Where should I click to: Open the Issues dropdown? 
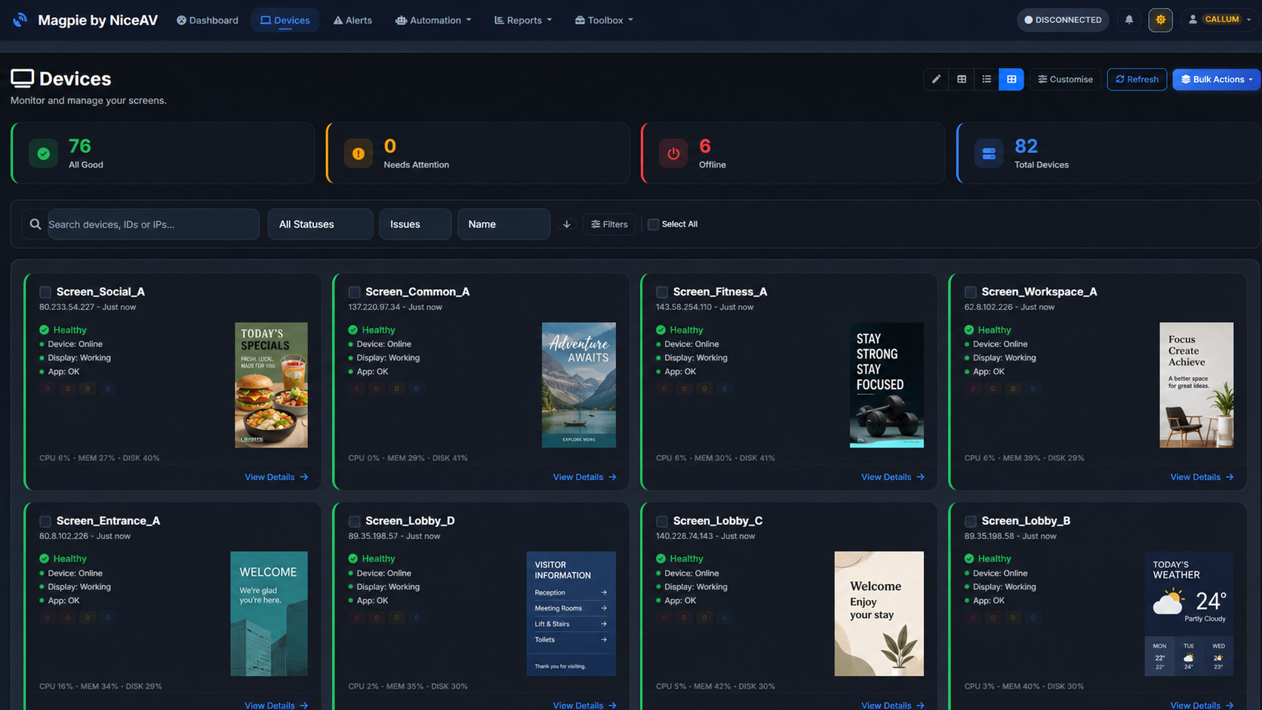click(x=415, y=224)
